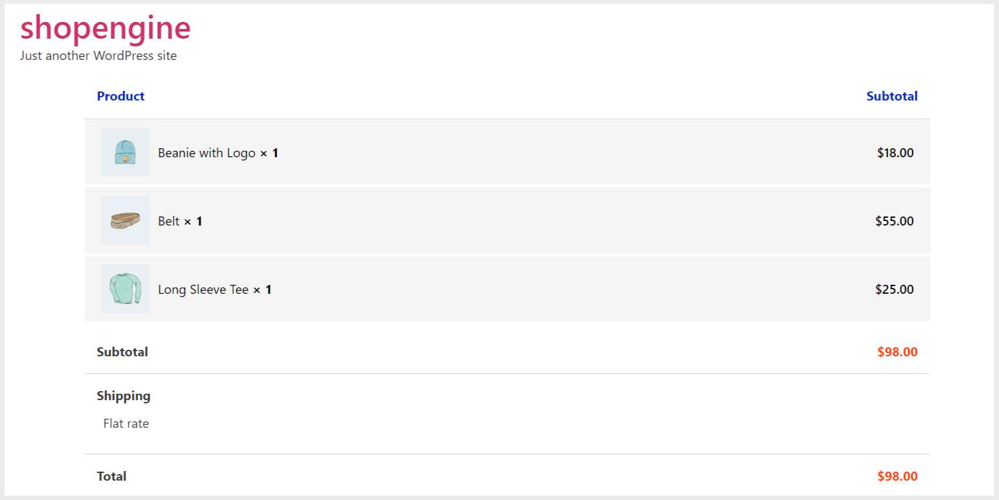The image size is (999, 500).
Task: Select the 'Long Sleeve Tee' product name
Action: point(203,289)
